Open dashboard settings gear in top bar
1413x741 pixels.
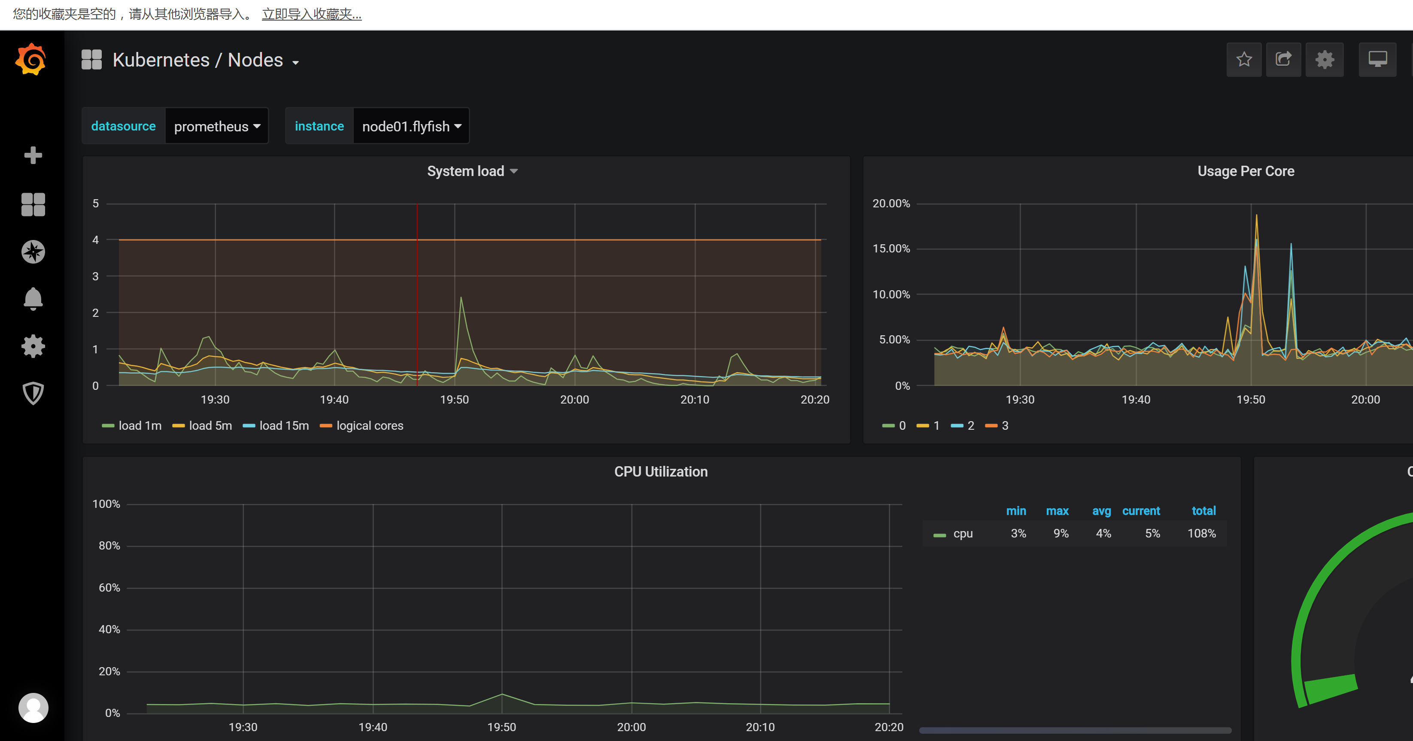pyautogui.click(x=1324, y=59)
